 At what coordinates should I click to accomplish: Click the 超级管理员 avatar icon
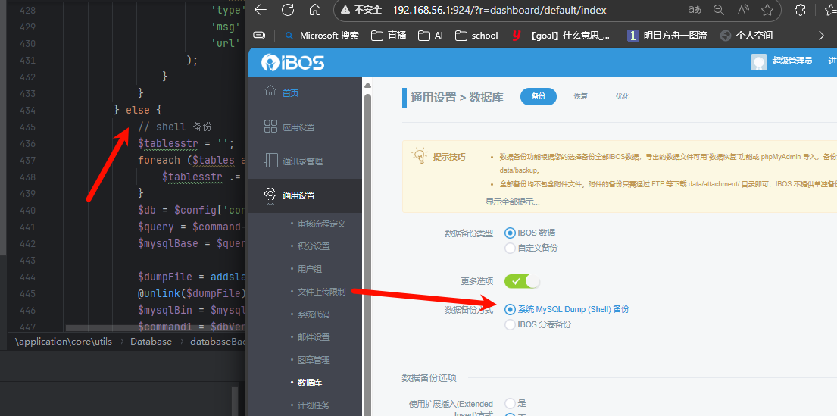click(758, 61)
